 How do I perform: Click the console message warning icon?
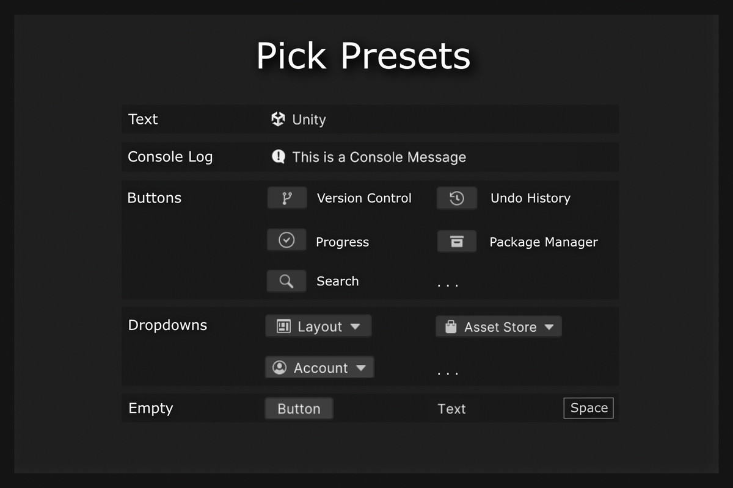pyautogui.click(x=279, y=157)
